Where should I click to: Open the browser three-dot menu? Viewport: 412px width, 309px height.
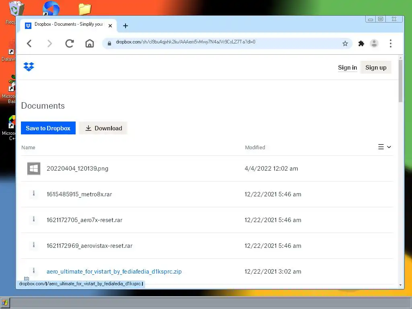click(391, 43)
